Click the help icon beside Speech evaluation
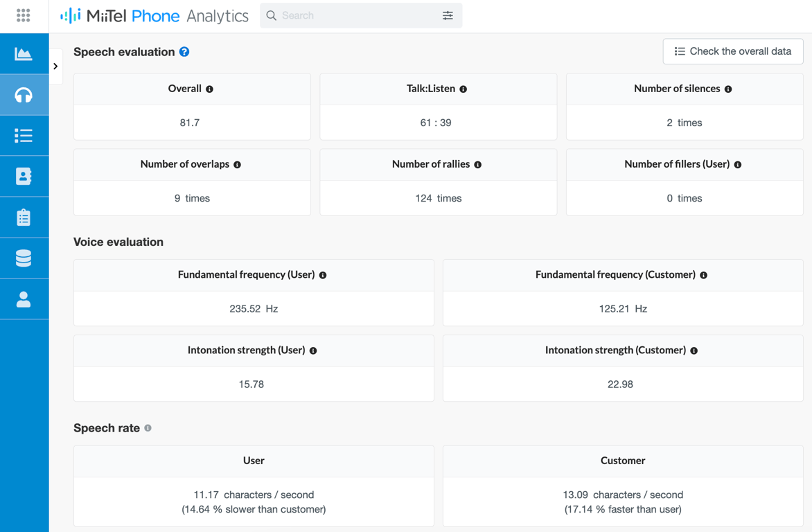Viewport: 812px width, 532px height. (x=184, y=51)
